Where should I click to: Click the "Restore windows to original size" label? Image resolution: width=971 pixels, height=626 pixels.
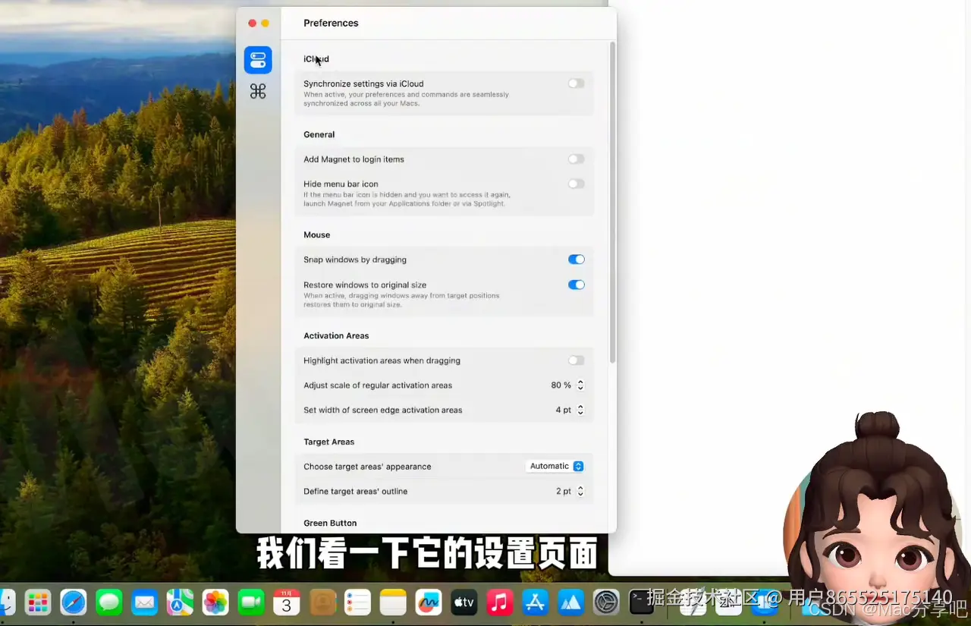point(365,285)
